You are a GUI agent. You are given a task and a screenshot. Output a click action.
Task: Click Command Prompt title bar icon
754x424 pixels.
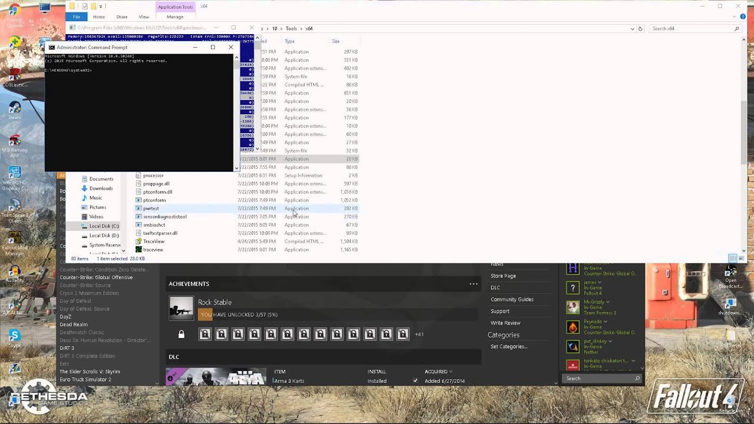(x=52, y=47)
